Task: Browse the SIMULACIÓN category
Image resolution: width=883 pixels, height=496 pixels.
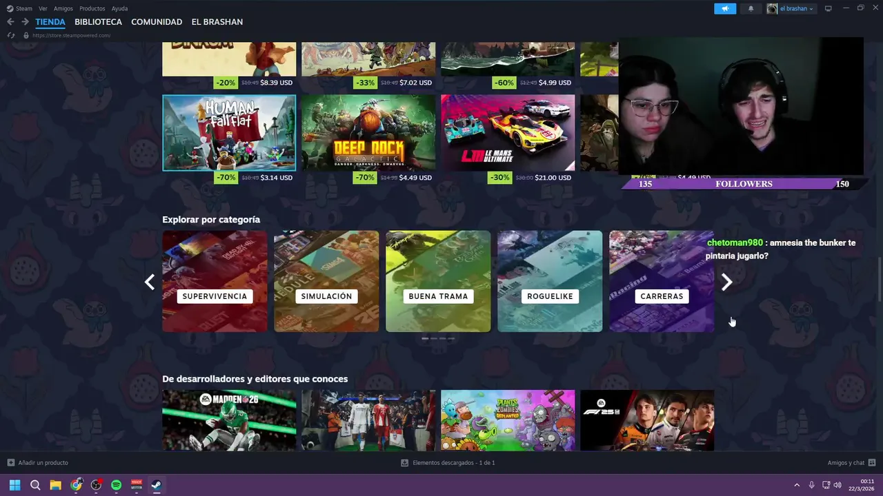Action: (326, 281)
